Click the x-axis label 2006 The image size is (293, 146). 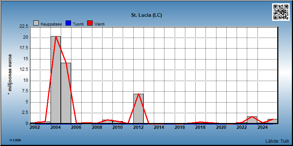click(76, 127)
